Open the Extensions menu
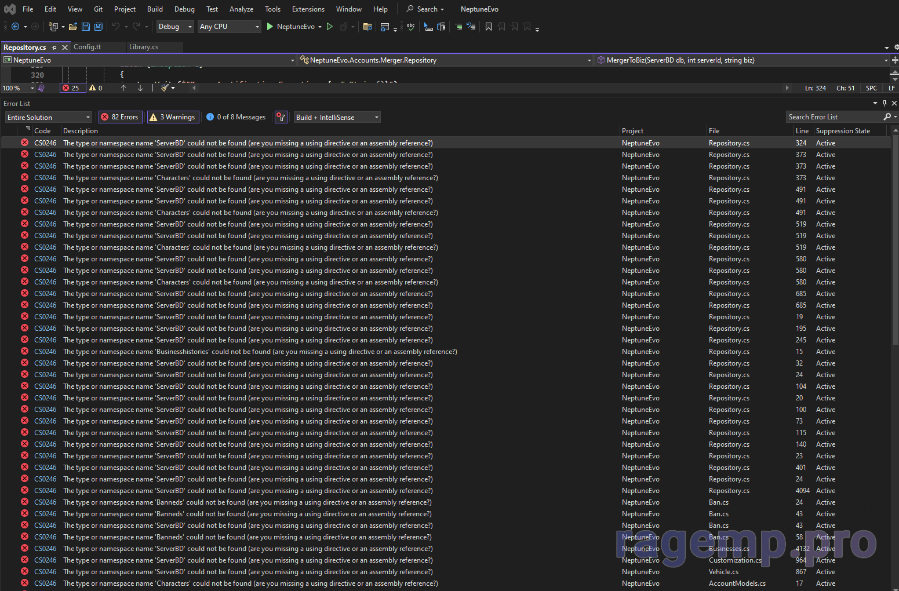 point(308,9)
